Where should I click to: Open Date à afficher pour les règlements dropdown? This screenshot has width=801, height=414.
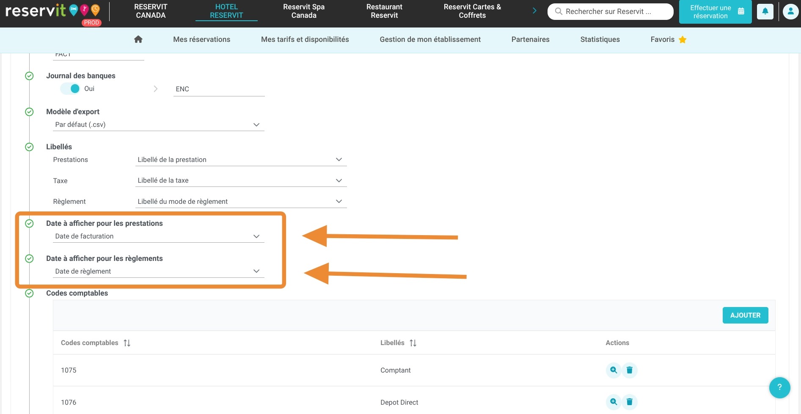click(159, 271)
